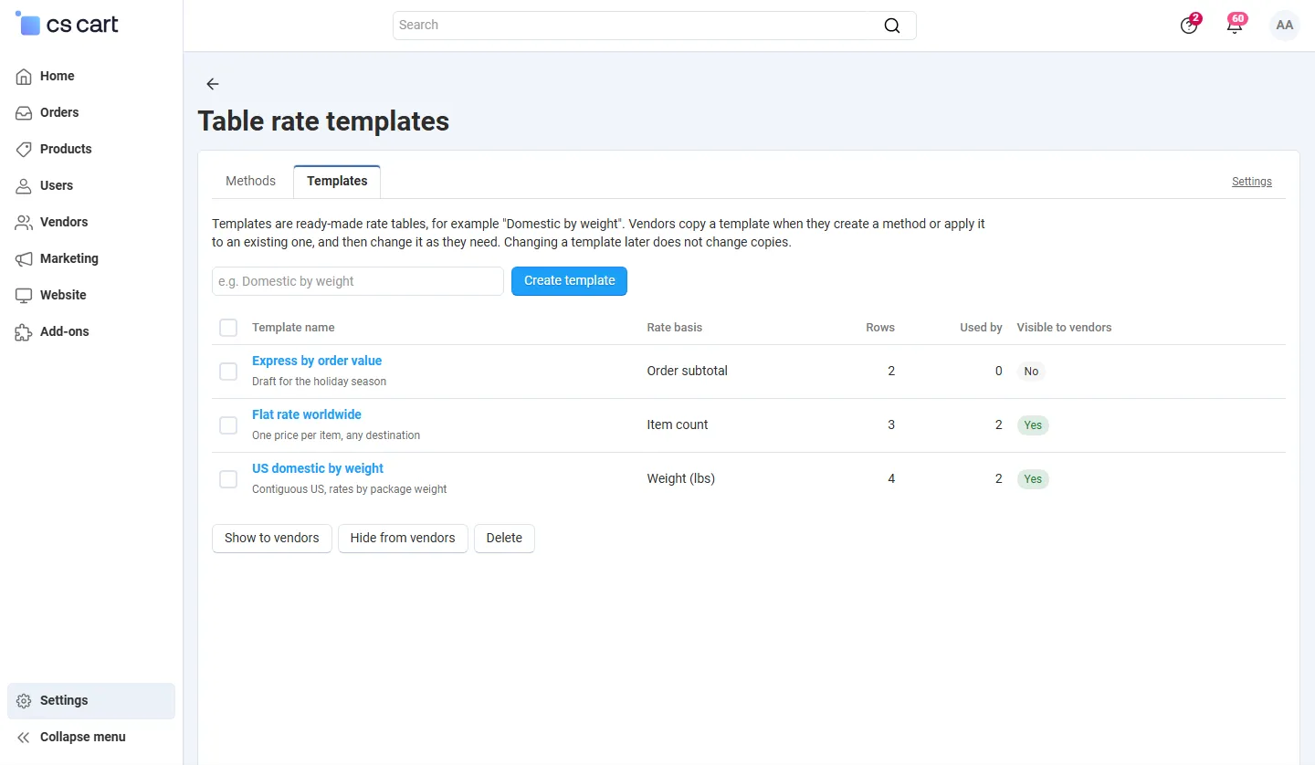Click the Hide from vendors button

click(403, 539)
